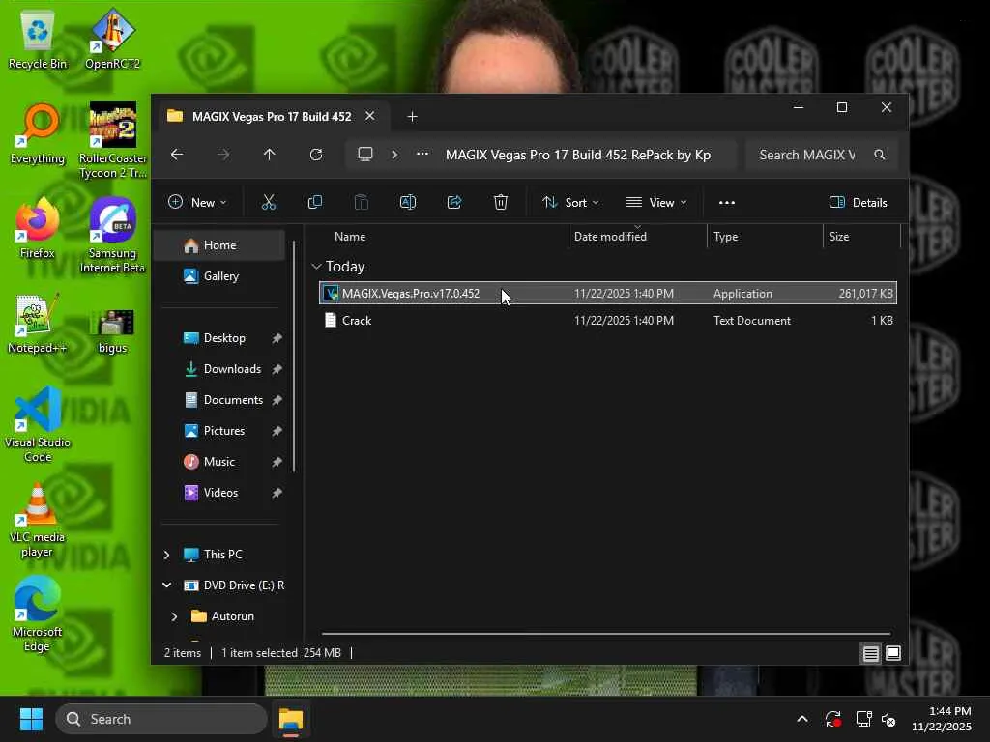Switch to details list view icon in status bar
The height and width of the screenshot is (742, 990).
[871, 653]
